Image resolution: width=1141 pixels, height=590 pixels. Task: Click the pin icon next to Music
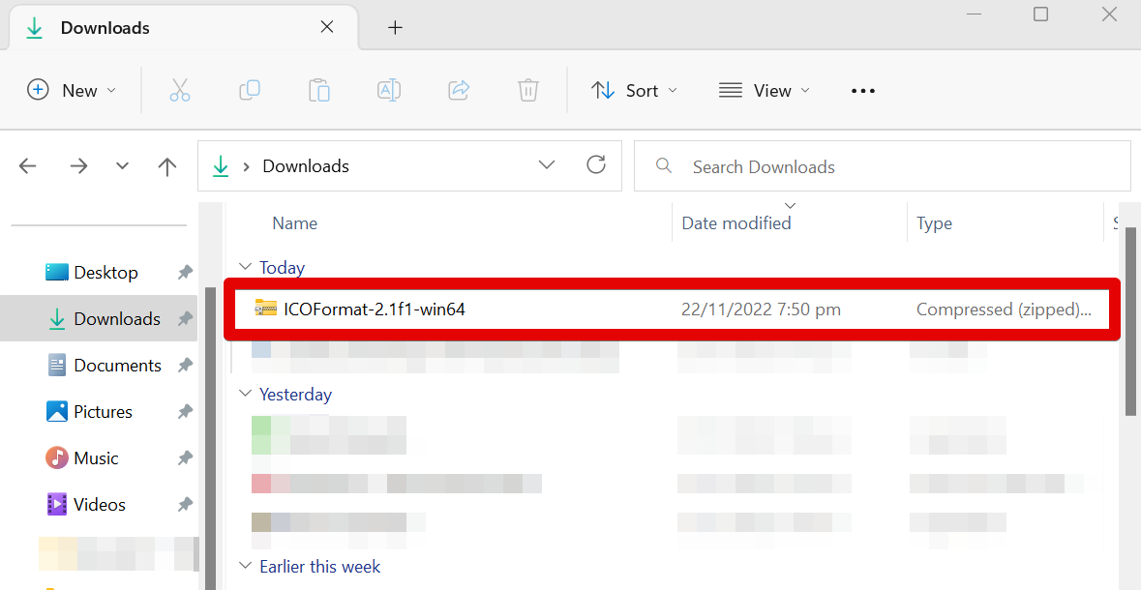pyautogui.click(x=185, y=458)
